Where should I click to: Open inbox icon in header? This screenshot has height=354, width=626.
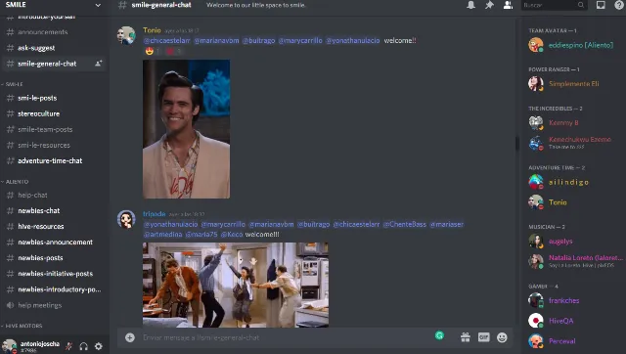tap(601, 5)
